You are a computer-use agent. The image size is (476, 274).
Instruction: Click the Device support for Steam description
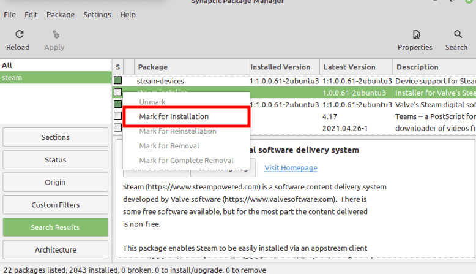(x=436, y=81)
